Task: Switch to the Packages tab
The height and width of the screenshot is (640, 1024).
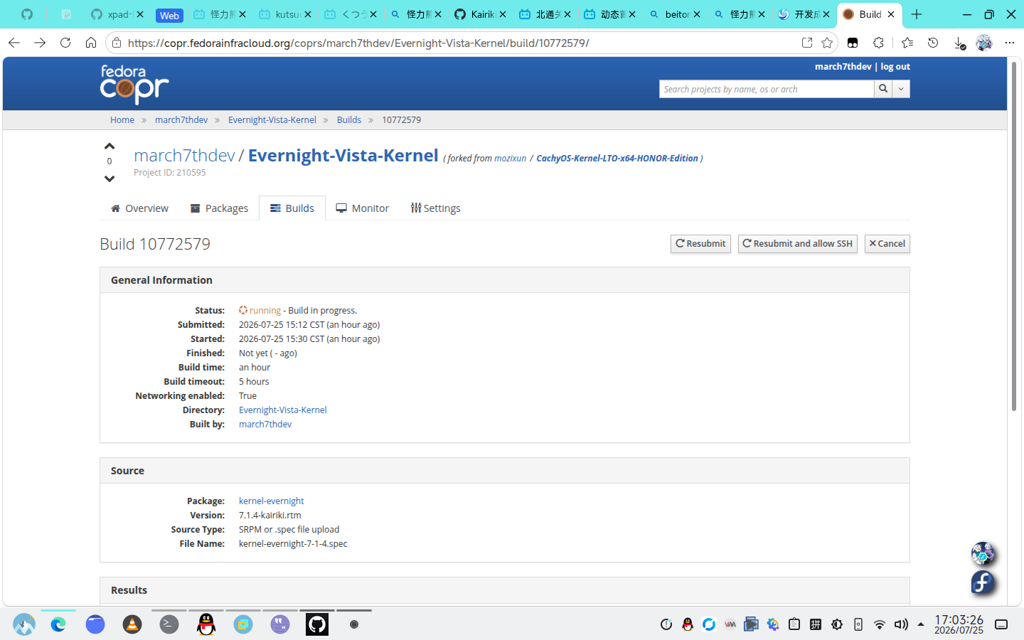Action: (x=219, y=208)
